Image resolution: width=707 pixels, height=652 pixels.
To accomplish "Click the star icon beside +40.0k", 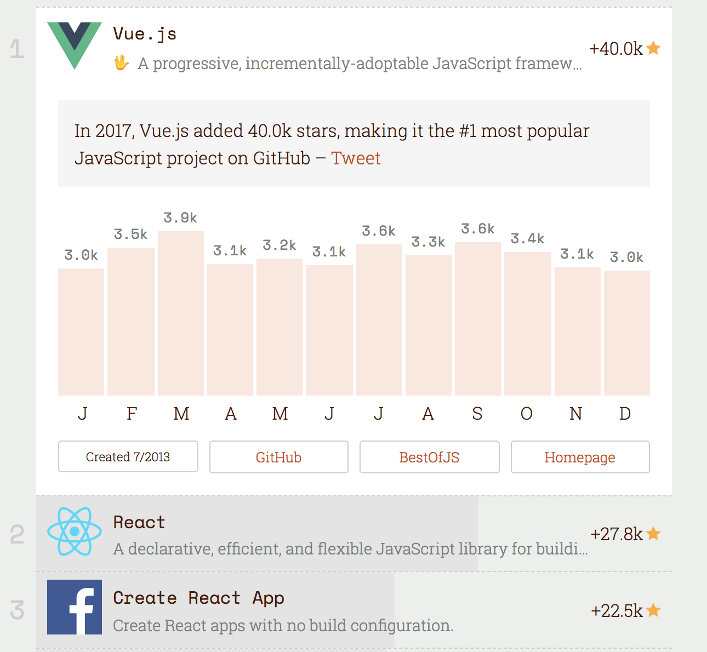I will click(x=653, y=48).
